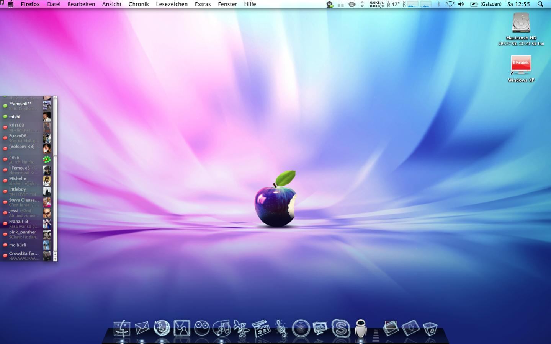The image size is (551, 344).
Task: Open the Ansicht menu
Action: pos(112,4)
